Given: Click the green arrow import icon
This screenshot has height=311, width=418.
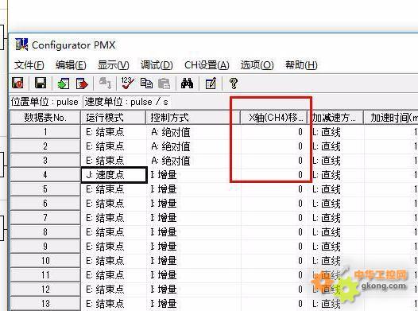Looking at the screenshot, I should click(64, 84).
